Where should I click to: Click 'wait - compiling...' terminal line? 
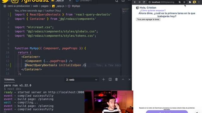coord(21,103)
